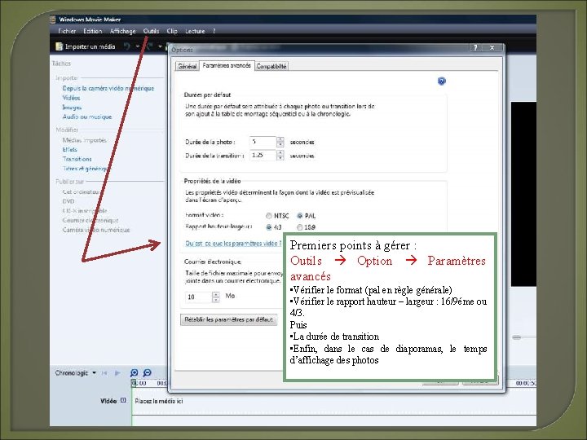This screenshot has height=440, width=587.
Task: Import Images from the task pane
Action: click(72, 108)
